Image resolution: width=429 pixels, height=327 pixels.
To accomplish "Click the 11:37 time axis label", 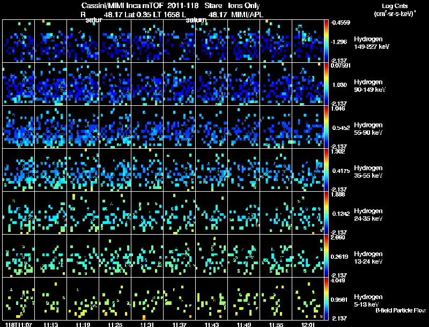I will [x=180, y=324].
